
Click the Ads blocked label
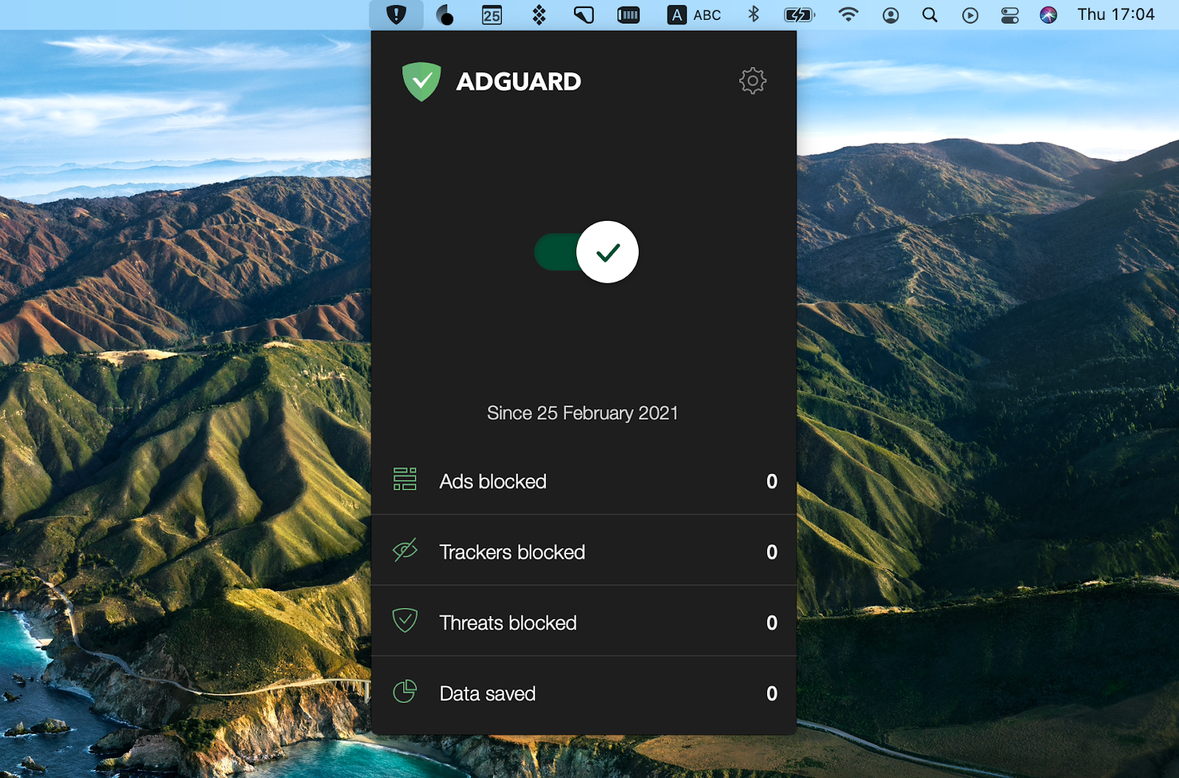pyautogui.click(x=493, y=481)
